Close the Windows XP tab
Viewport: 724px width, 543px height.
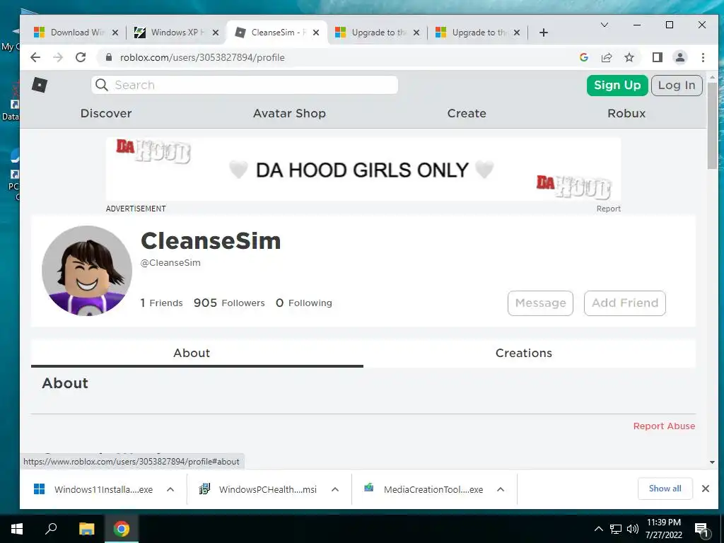click(x=215, y=33)
